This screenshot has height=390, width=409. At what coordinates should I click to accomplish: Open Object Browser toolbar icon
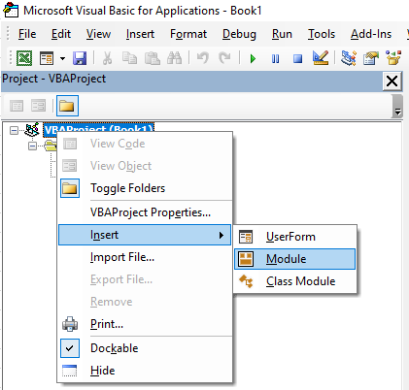point(393,58)
